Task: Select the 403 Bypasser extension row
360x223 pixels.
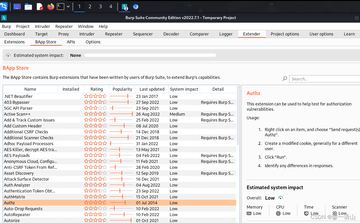Action: coord(120,102)
